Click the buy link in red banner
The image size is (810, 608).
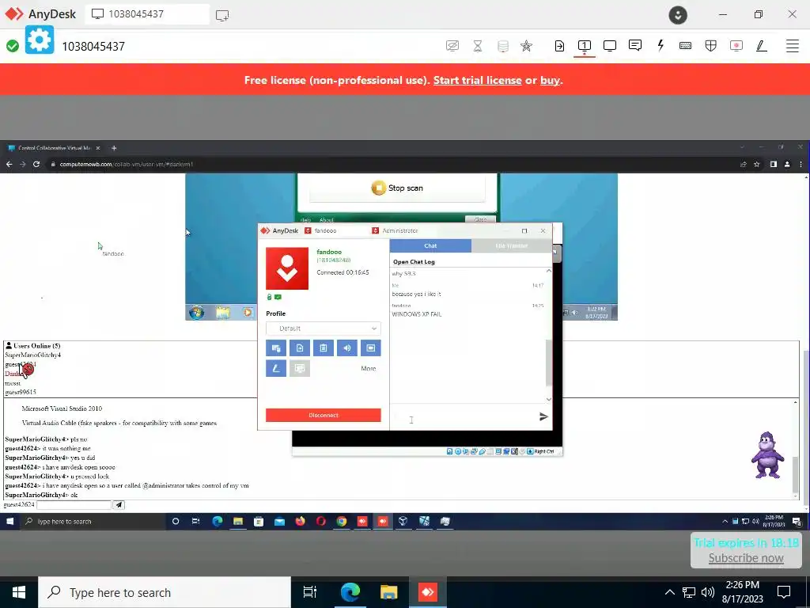click(x=550, y=80)
